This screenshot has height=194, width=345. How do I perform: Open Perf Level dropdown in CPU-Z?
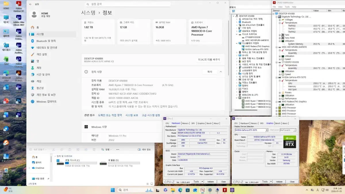click(295, 130)
